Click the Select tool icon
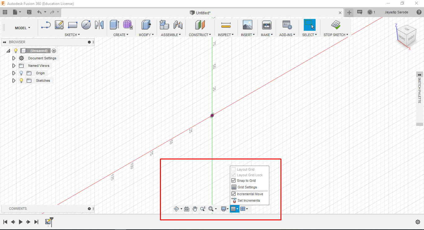Image resolution: width=424 pixels, height=230 pixels. [x=309, y=25]
